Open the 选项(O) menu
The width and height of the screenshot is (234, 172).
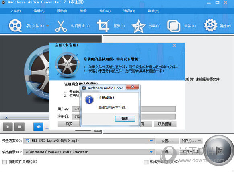coord(129,11)
